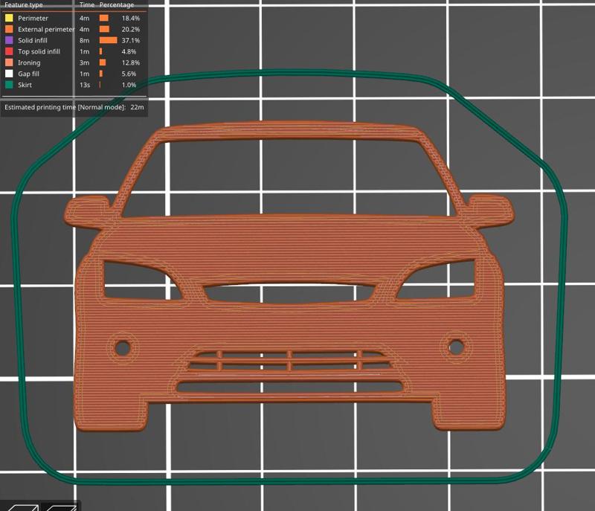Click the Time column header
595x511 pixels.
pos(87,4)
